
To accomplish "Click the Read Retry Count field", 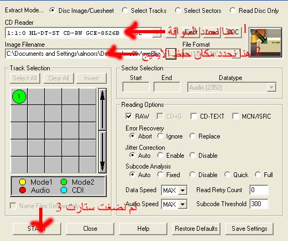I will coord(259,190).
